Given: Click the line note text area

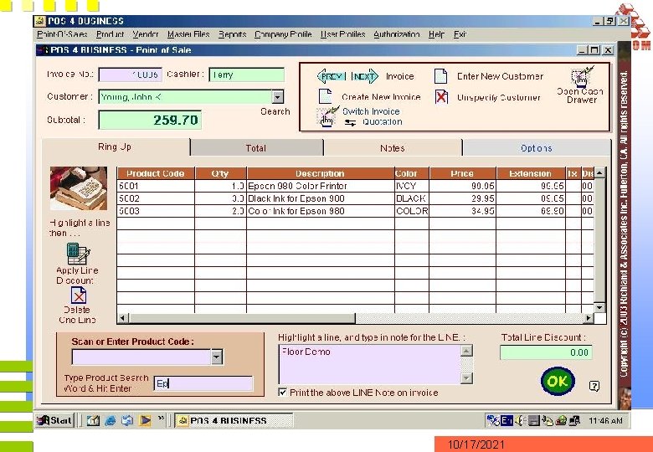Looking at the screenshot, I should coord(370,365).
